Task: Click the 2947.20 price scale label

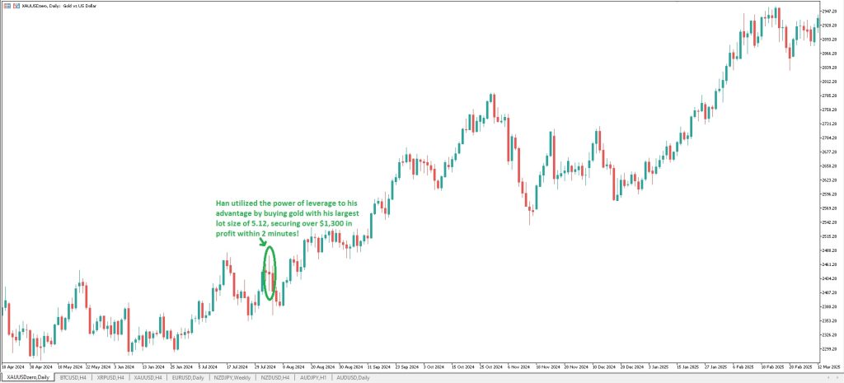Action: point(830,13)
